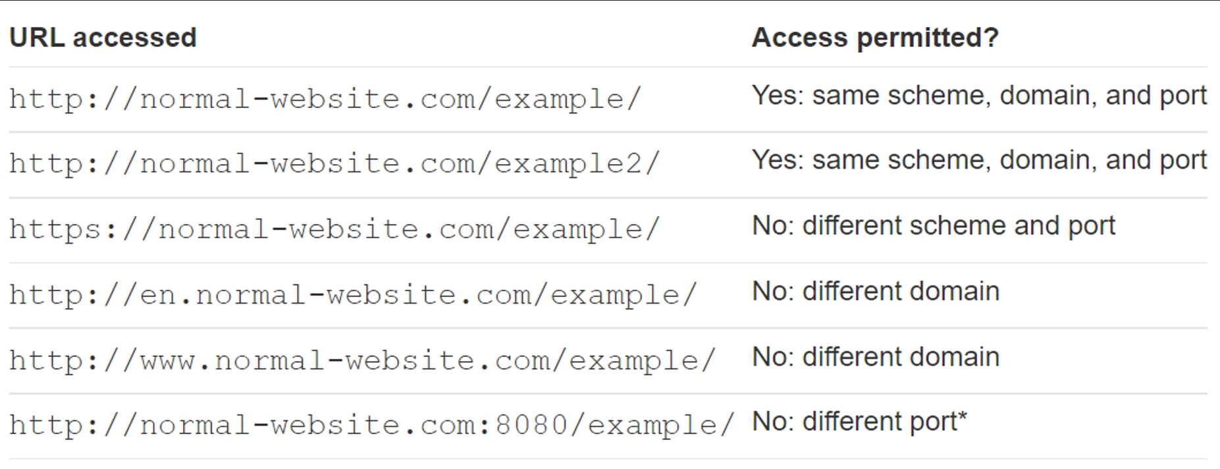Click the "en" subdomain prefix in the URL

tap(158, 294)
